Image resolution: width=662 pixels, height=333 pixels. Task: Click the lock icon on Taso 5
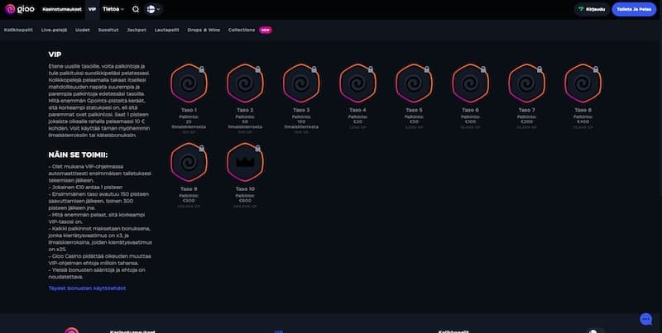[427, 69]
